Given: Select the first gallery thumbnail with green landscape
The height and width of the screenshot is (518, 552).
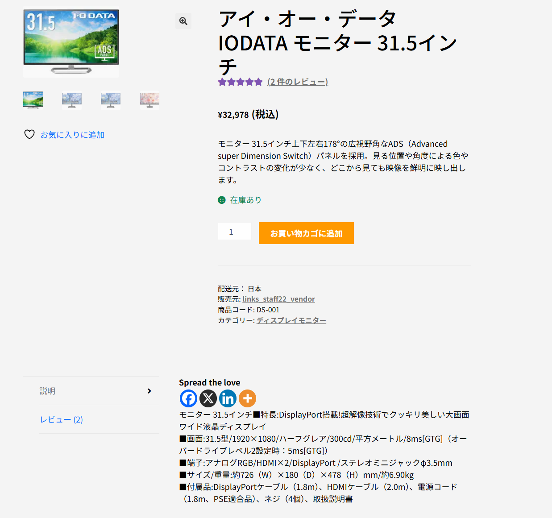Looking at the screenshot, I should coord(33,100).
